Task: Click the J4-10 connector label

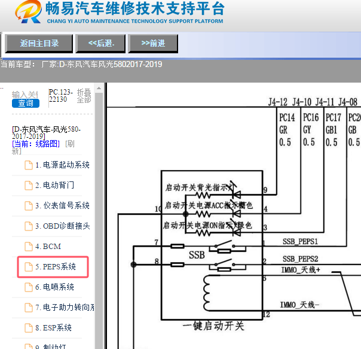Action: [x=302, y=102]
